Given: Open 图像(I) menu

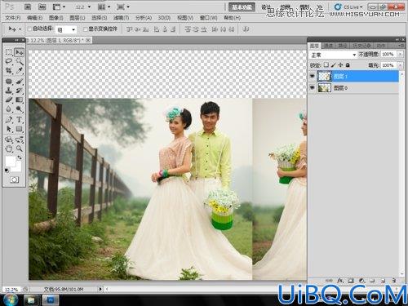Looking at the screenshot, I should coord(55,18).
